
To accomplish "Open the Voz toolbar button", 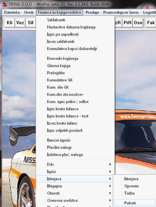I will coord(20,23).
